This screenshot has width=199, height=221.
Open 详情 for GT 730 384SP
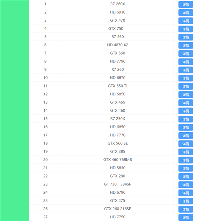click(186, 185)
